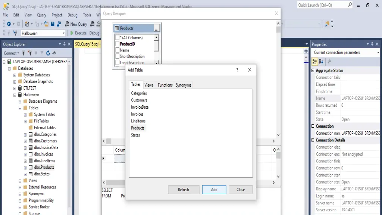Screen dimensions: 382x215
Task: Click the dbo.Products table icon in tree
Action: (31, 167)
